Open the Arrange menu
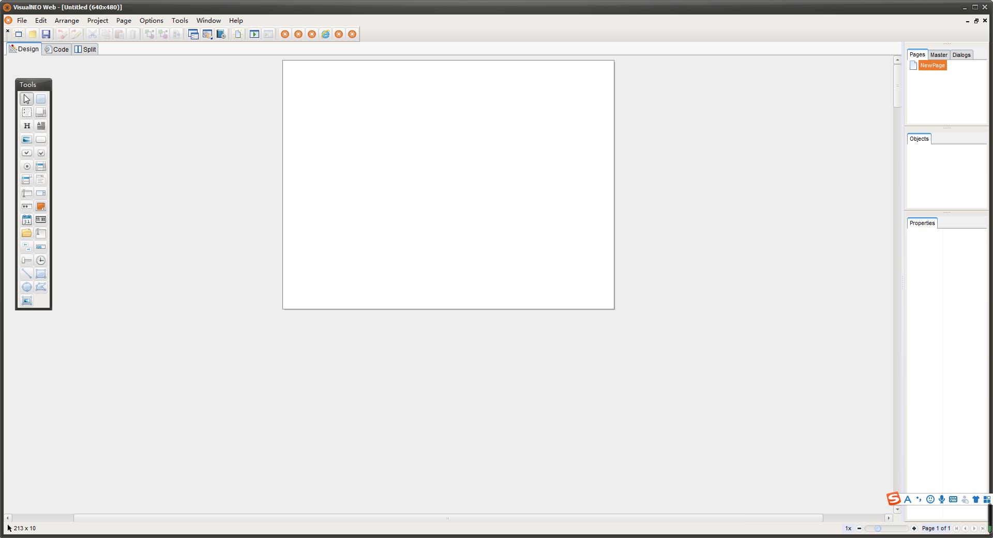Viewport: 993px width, 538px height. (x=67, y=21)
